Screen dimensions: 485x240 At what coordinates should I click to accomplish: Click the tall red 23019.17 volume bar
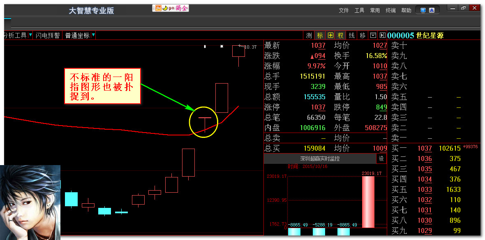click(x=368, y=202)
